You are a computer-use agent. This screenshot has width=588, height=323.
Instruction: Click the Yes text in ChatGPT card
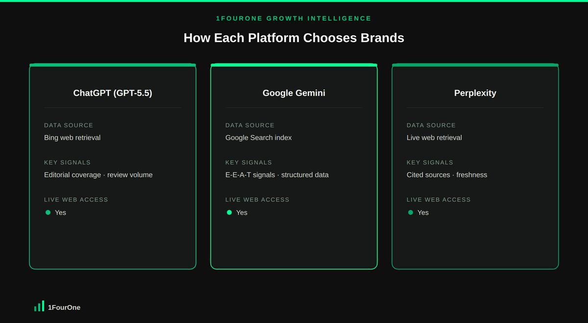coord(60,212)
